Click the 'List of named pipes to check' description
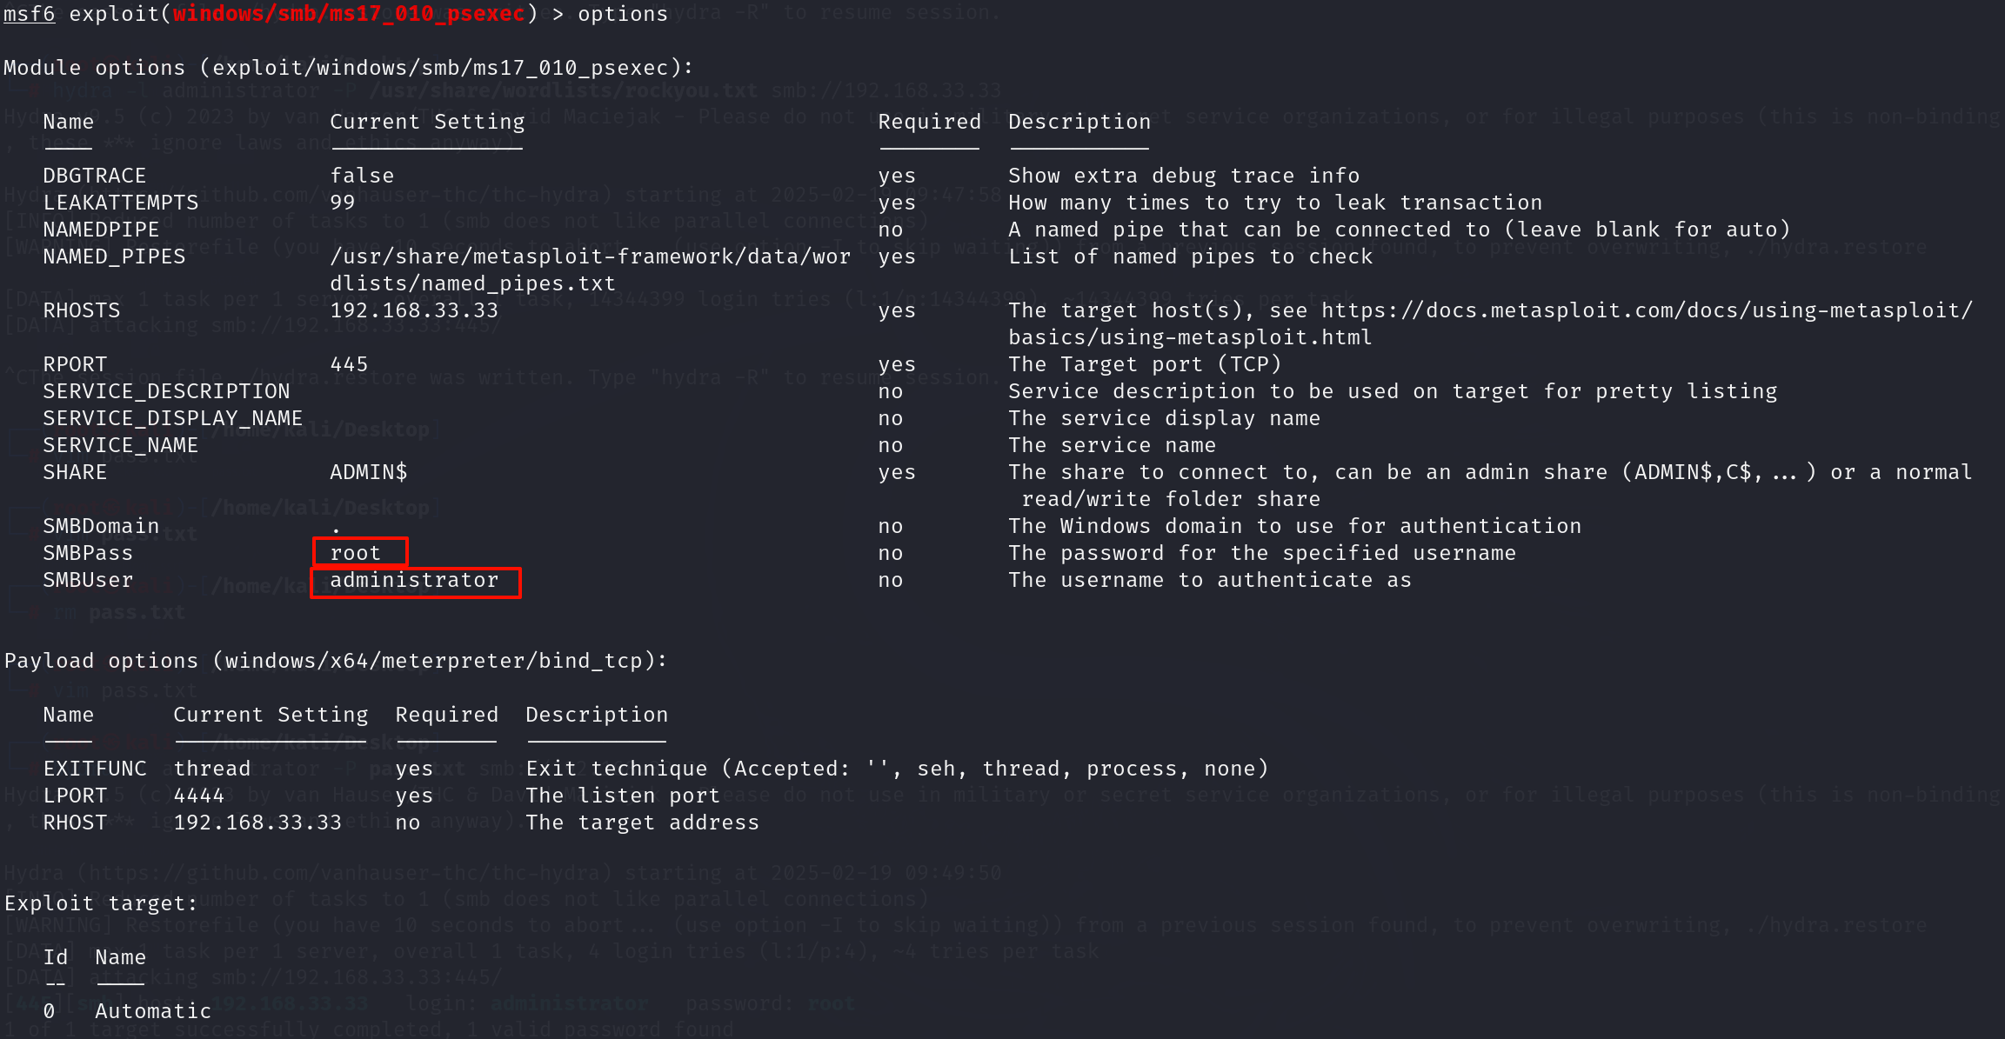Viewport: 2005px width, 1039px height. pyautogui.click(x=1190, y=256)
